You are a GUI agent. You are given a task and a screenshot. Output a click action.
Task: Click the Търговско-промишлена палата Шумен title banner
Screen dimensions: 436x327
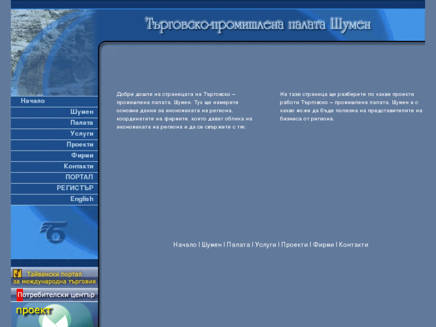[258, 25]
